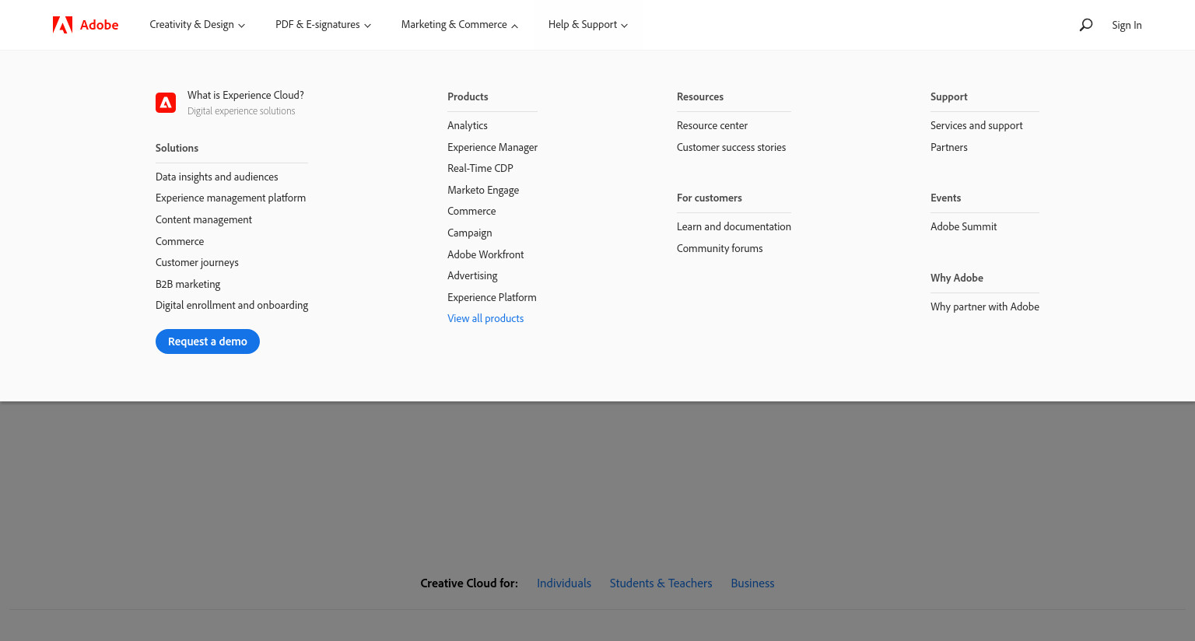Open Experience Platform product

(x=492, y=297)
